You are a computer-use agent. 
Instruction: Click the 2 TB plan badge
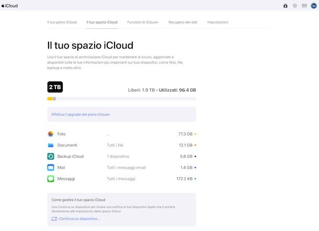pyautogui.click(x=55, y=87)
